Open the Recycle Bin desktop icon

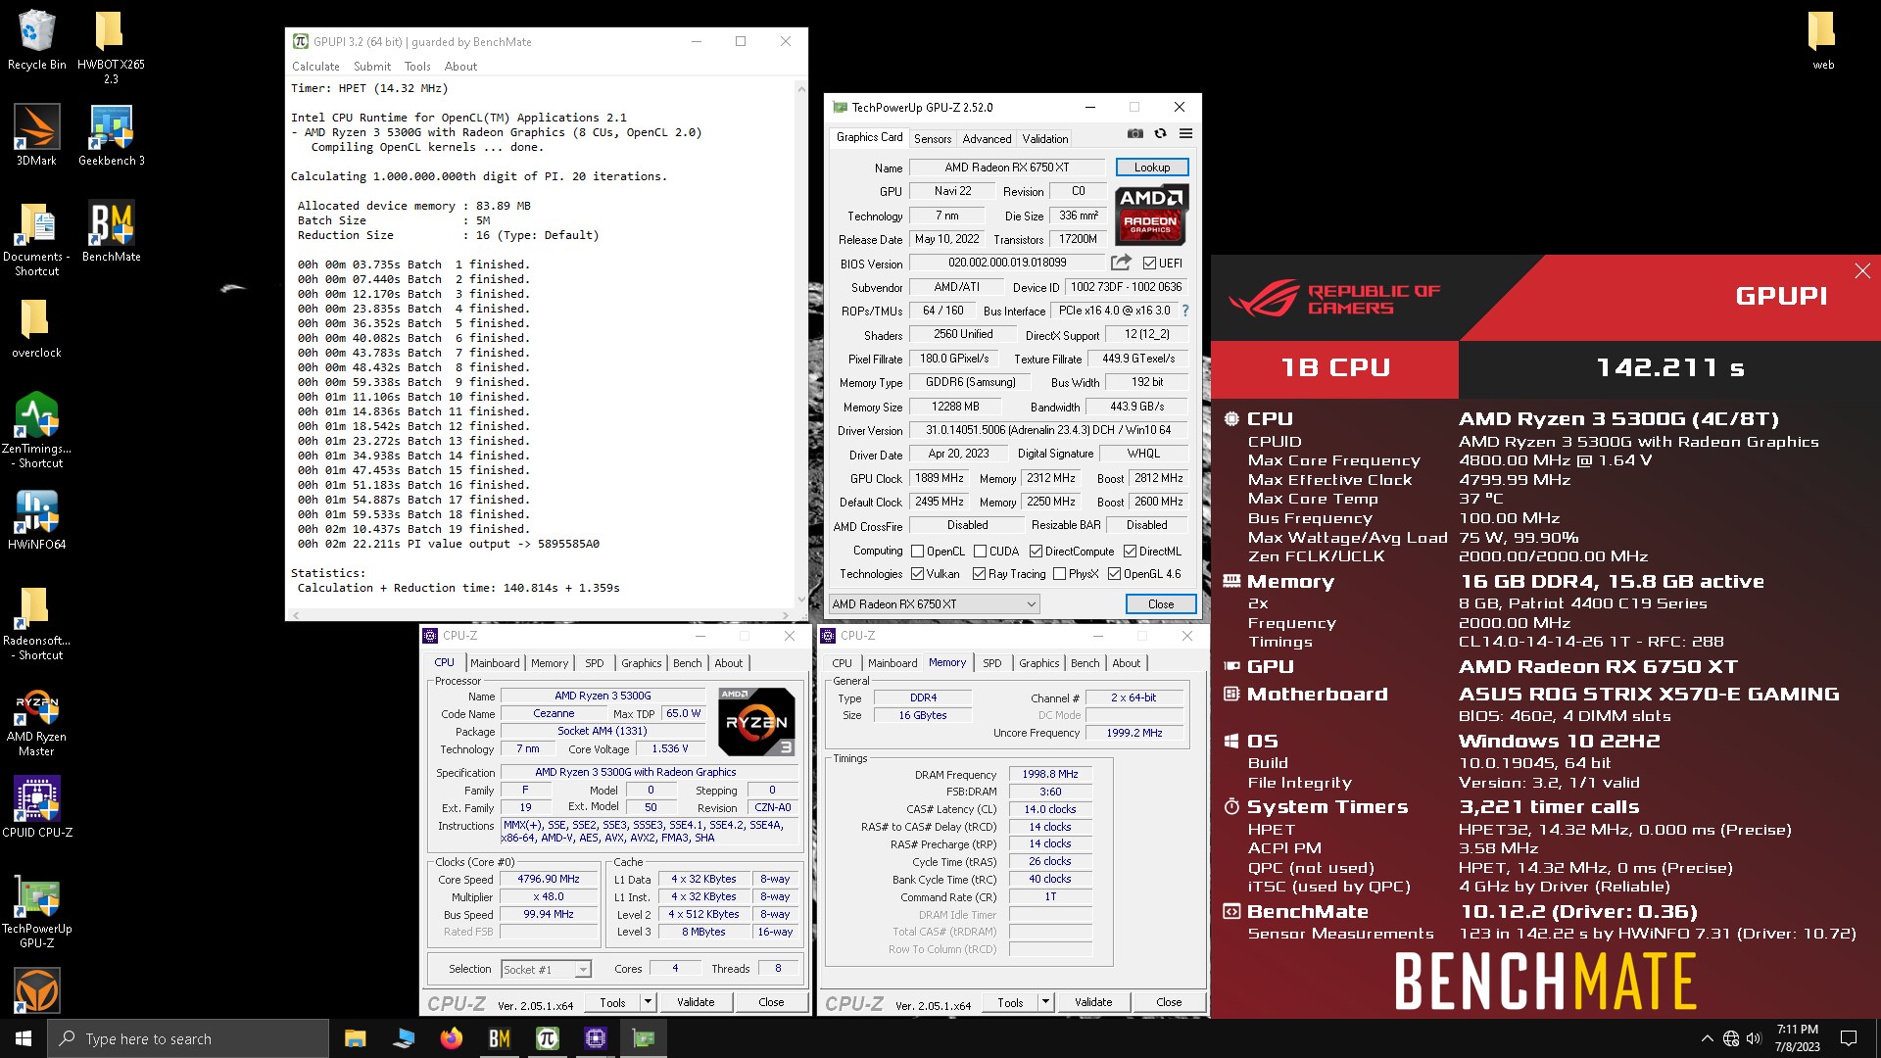36,39
